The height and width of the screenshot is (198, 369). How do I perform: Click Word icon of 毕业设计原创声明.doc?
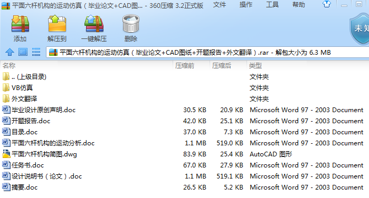point(6,110)
